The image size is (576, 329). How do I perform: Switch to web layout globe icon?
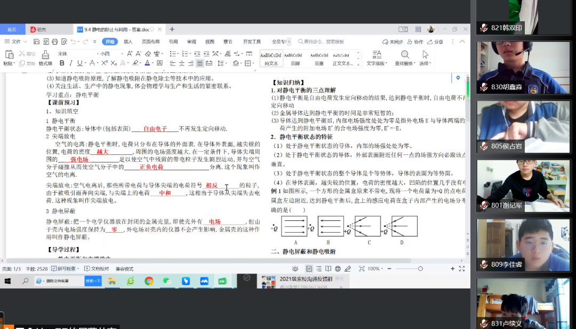[x=338, y=268]
